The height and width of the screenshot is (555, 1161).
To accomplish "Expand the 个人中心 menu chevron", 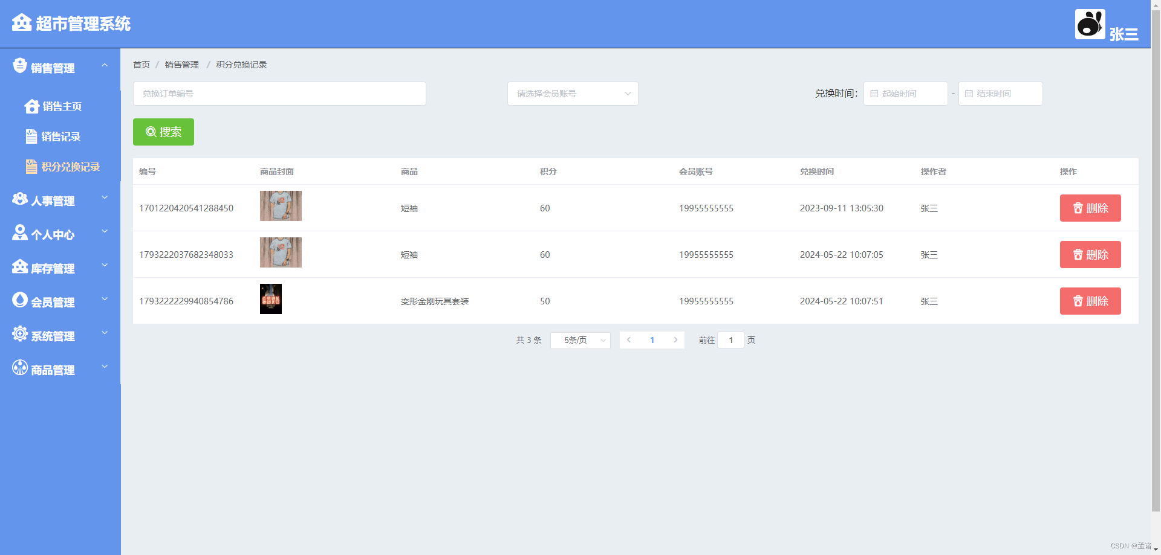I will tap(105, 231).
